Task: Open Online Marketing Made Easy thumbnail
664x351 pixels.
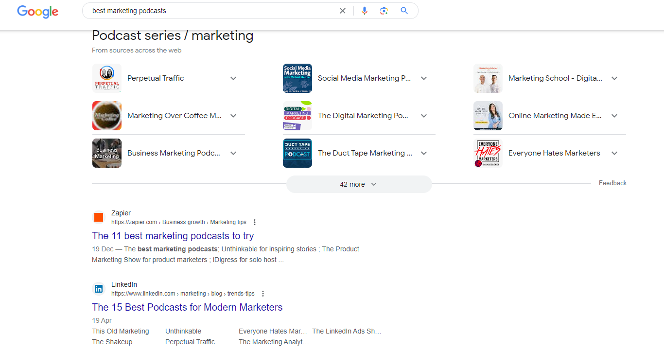Action: click(488, 116)
